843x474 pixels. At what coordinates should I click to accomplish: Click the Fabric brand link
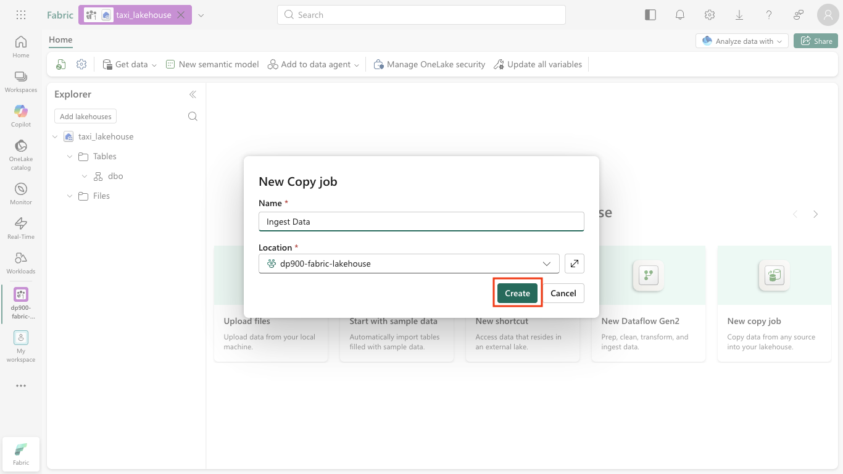pyautogui.click(x=60, y=15)
